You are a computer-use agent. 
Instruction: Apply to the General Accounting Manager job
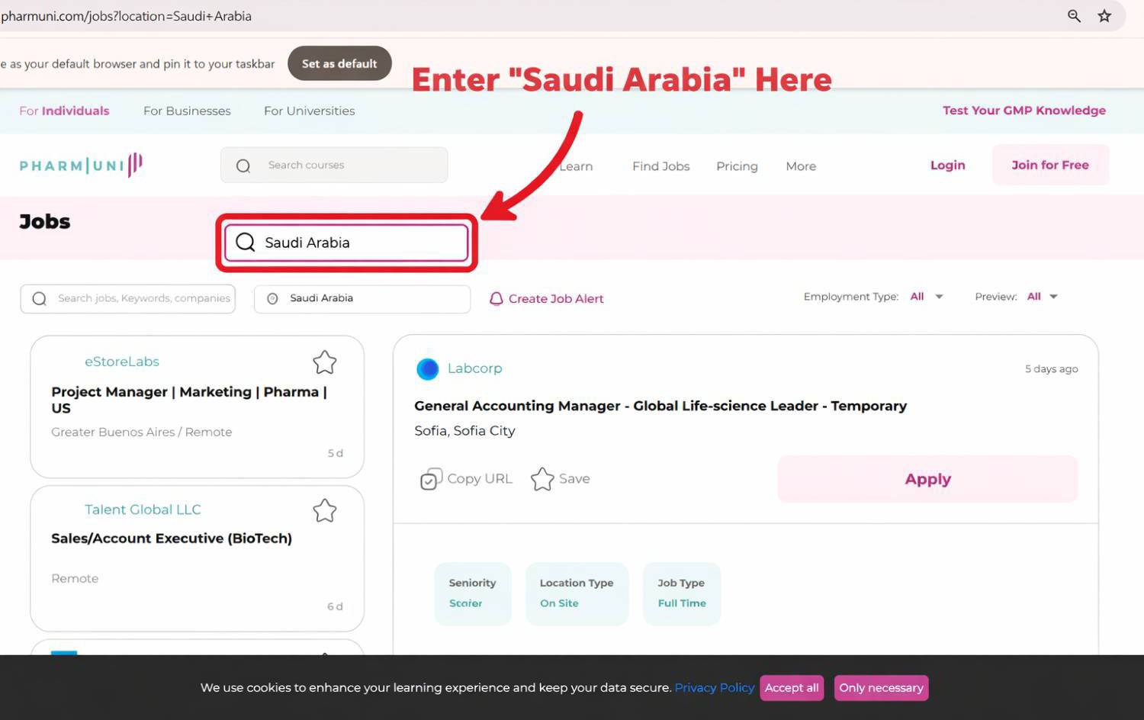(x=927, y=479)
